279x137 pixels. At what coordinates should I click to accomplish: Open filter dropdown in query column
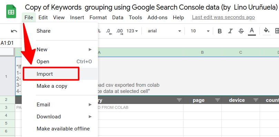tap(179, 100)
